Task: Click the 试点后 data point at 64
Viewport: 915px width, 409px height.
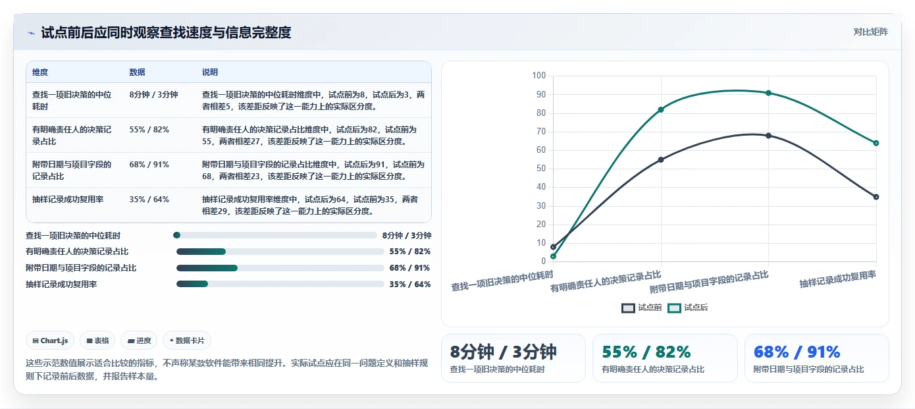Action: point(876,143)
